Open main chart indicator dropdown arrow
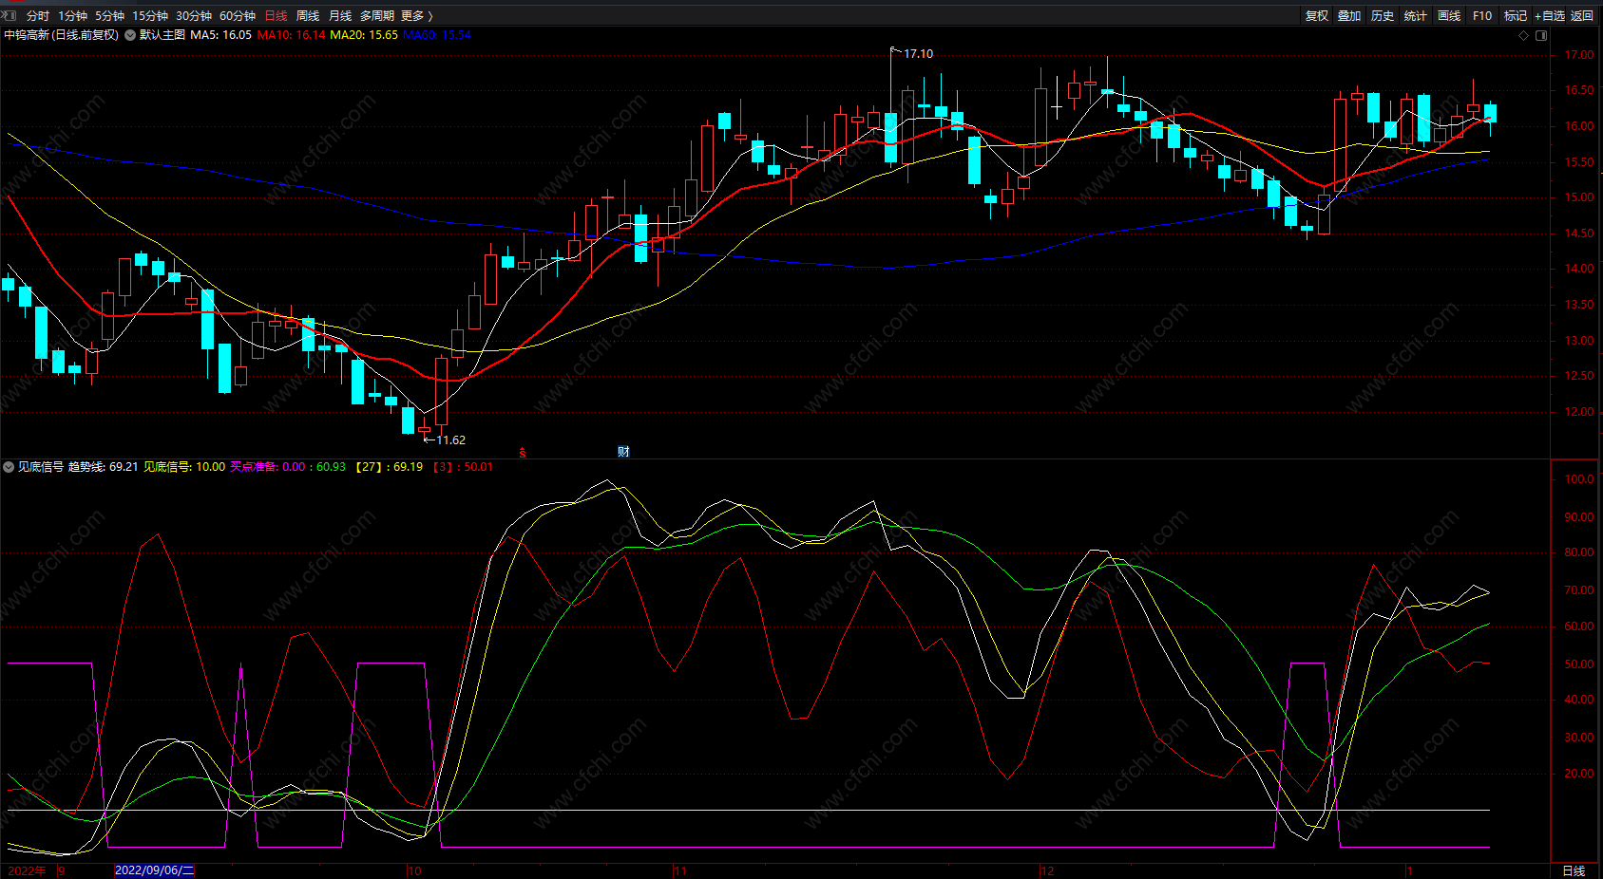This screenshot has width=1603, height=879. (130, 35)
